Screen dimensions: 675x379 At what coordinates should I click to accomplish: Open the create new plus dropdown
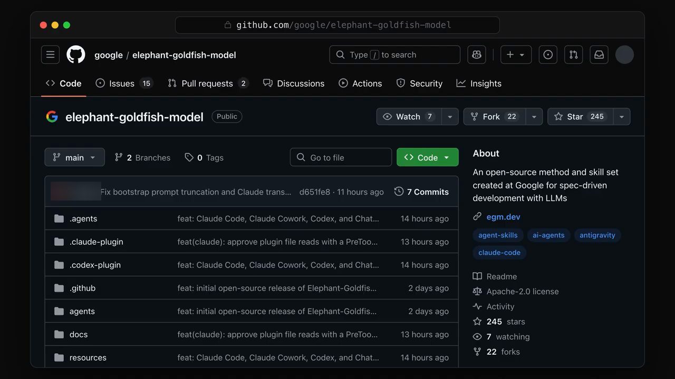point(516,55)
